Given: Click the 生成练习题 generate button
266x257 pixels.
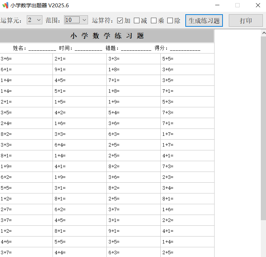Looking at the screenshot, I should pos(204,20).
